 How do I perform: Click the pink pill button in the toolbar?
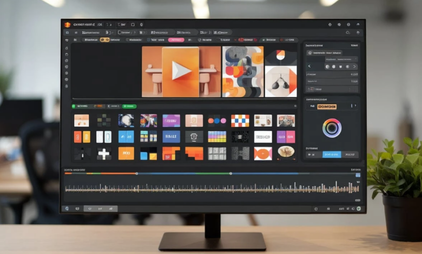176,40
